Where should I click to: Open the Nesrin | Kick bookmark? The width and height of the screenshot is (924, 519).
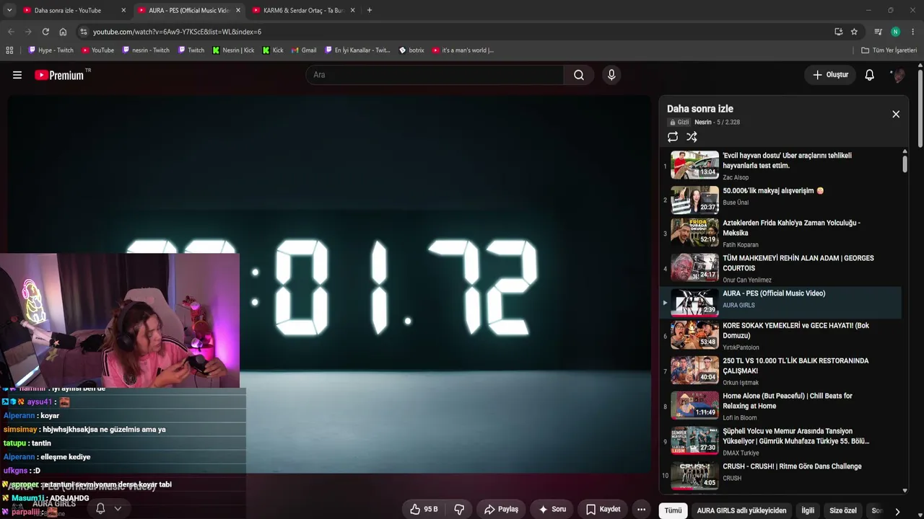coord(233,50)
